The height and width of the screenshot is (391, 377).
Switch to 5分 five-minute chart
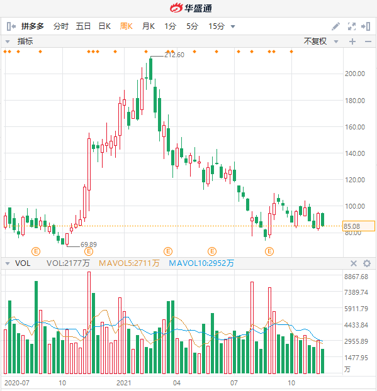coord(192,26)
